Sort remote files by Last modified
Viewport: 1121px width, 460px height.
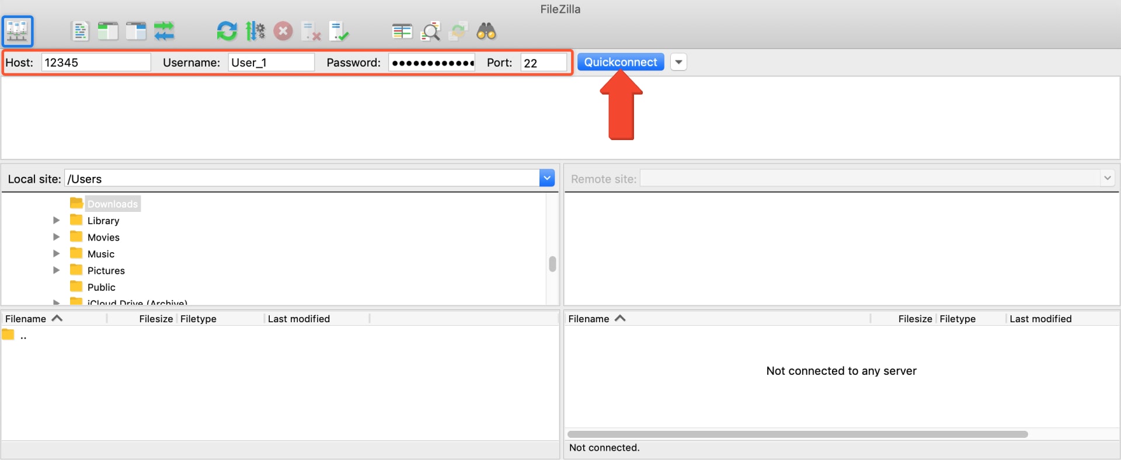pyautogui.click(x=1040, y=319)
